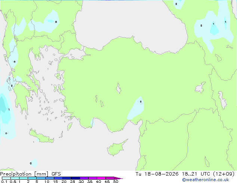Pick the legend swatch between 0.5 and 1
The width and height of the screenshot is (237, 183).
click(x=15, y=178)
